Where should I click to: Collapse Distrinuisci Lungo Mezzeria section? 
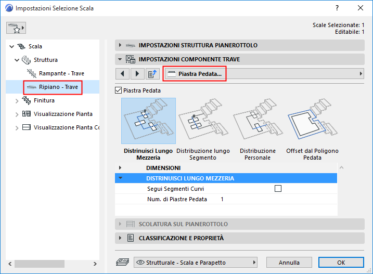pyautogui.click(x=120, y=178)
